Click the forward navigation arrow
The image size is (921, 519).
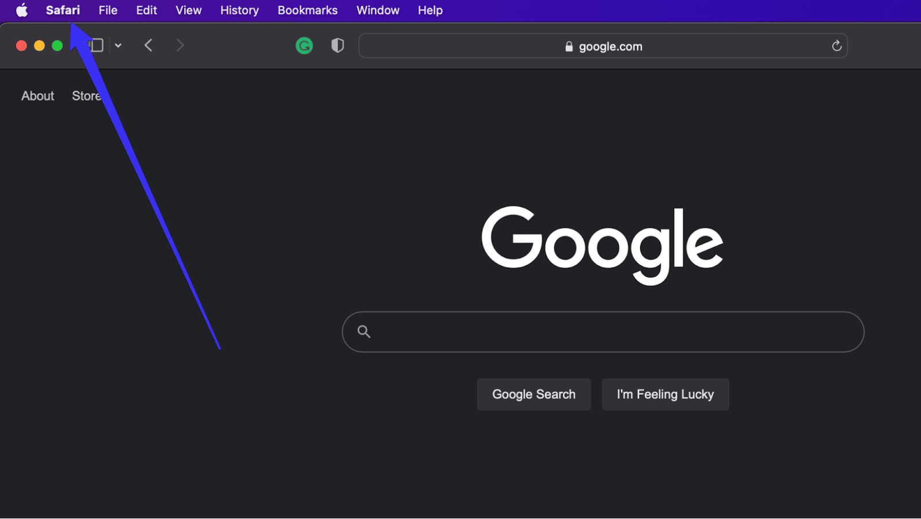180,45
